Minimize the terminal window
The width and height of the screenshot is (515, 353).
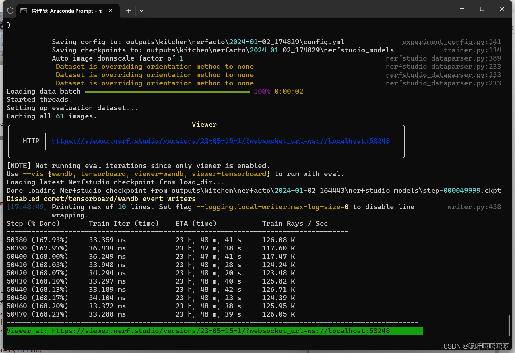pos(462,9)
